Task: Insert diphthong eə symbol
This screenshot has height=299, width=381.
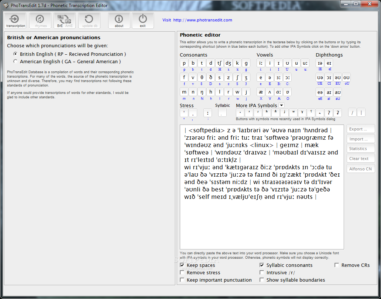Action: tap(320, 92)
